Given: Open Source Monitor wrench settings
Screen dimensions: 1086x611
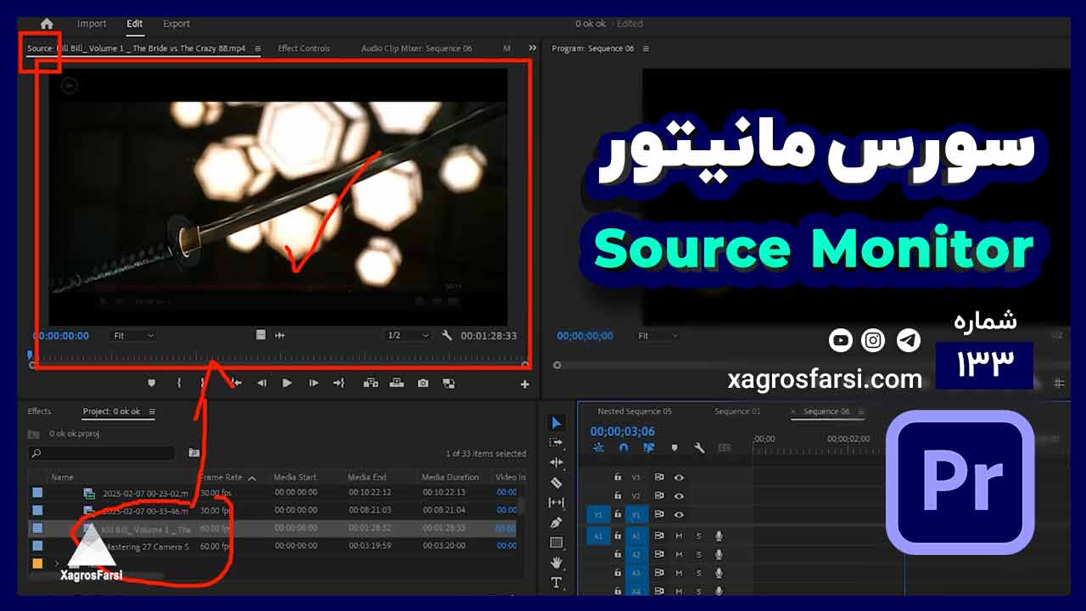Looking at the screenshot, I should pyautogui.click(x=446, y=335).
